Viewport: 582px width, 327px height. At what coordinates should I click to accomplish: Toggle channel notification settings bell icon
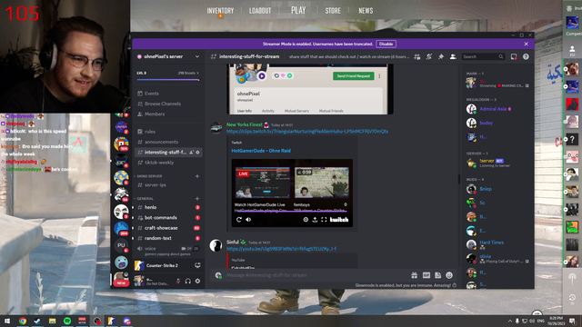(x=429, y=56)
